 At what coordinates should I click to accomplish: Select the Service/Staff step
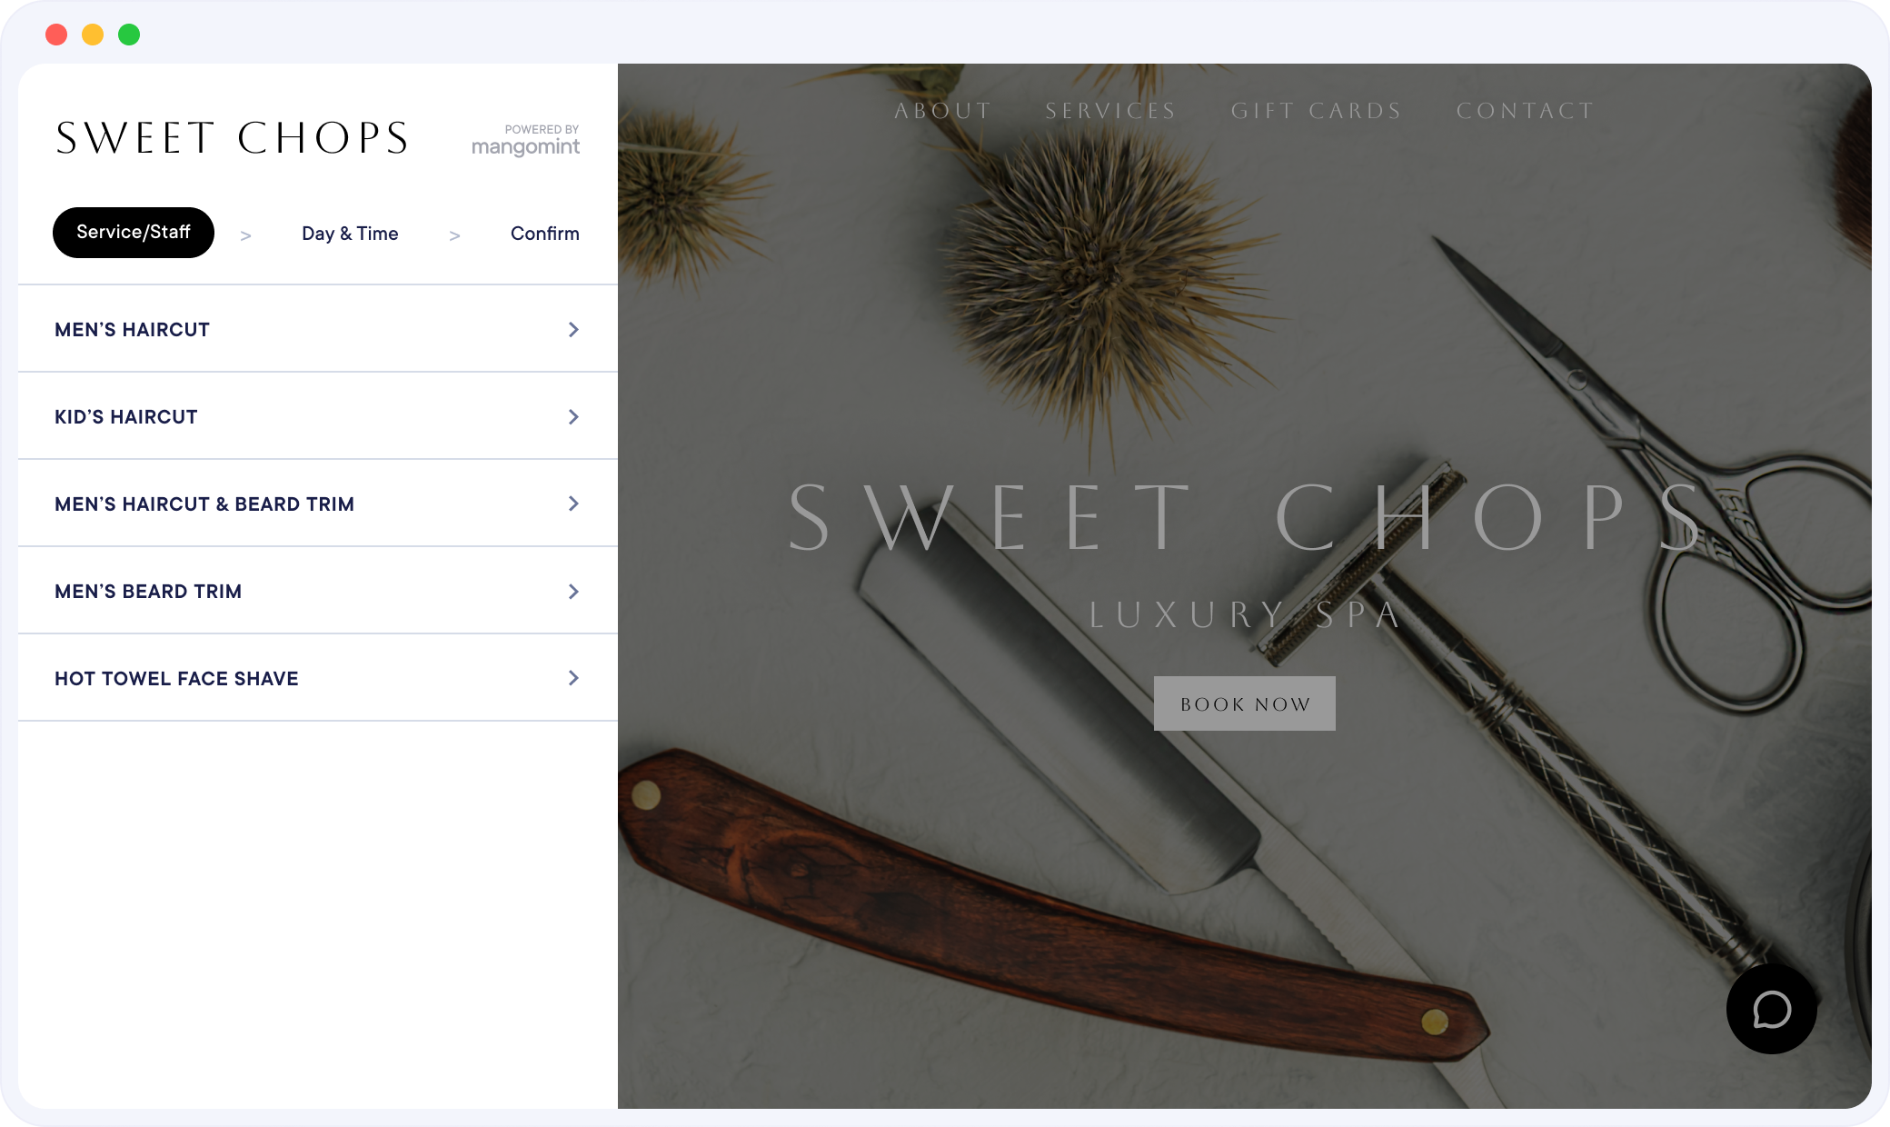(x=134, y=233)
